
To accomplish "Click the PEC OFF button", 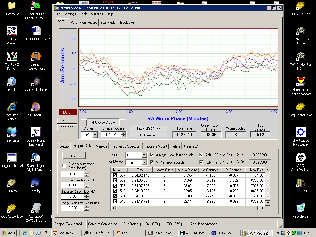I will point(67,127).
